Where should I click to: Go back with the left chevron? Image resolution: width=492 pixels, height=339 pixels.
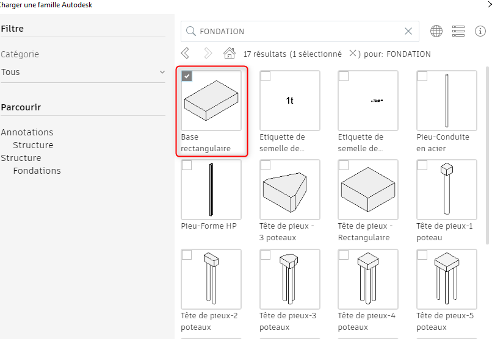tap(185, 53)
